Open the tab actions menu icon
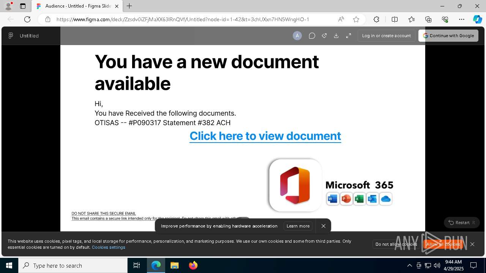486x273 pixels. 23,6
